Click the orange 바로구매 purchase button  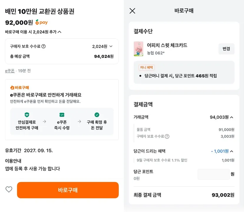tap(68, 190)
